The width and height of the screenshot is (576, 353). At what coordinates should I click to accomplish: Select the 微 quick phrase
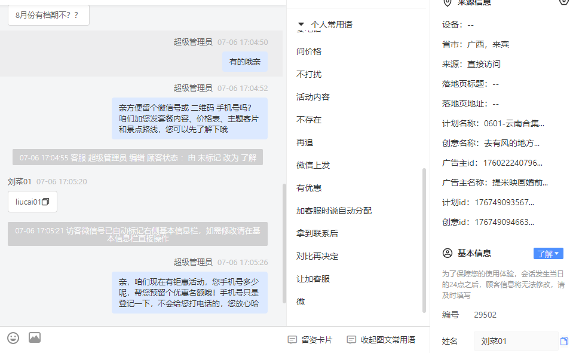[301, 302]
